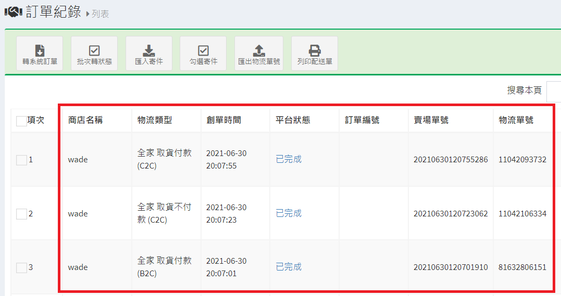Click the 轉系統訂單 toolbar icon
Image resolution: width=561 pixels, height=296 pixels.
tap(40, 54)
